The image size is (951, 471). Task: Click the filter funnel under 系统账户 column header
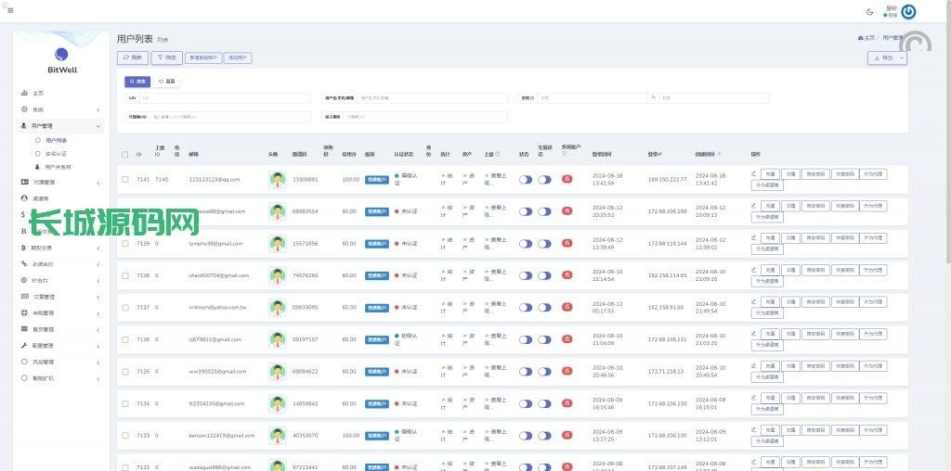coord(564,154)
